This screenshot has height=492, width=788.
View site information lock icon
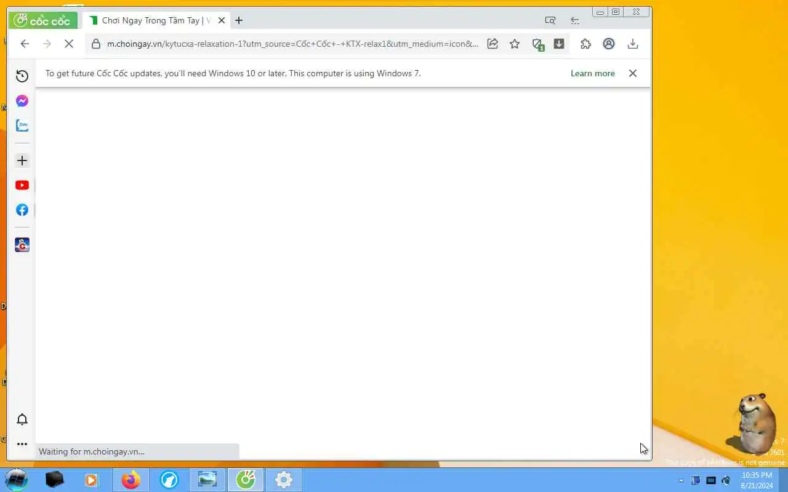95,44
